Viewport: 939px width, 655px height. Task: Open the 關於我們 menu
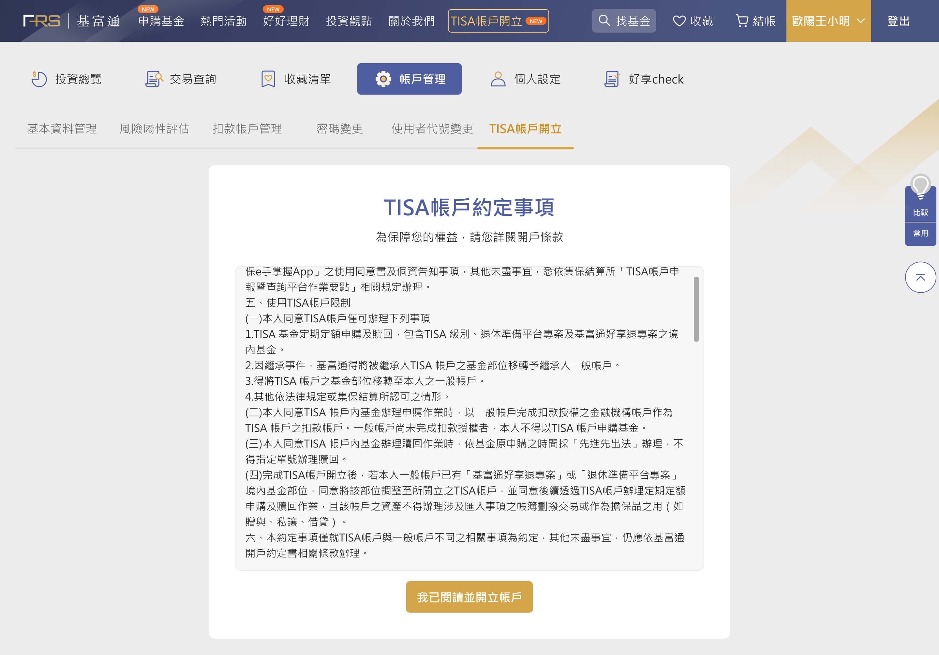click(411, 21)
